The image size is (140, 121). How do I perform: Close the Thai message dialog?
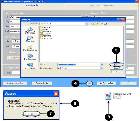pyautogui.click(x=56, y=94)
